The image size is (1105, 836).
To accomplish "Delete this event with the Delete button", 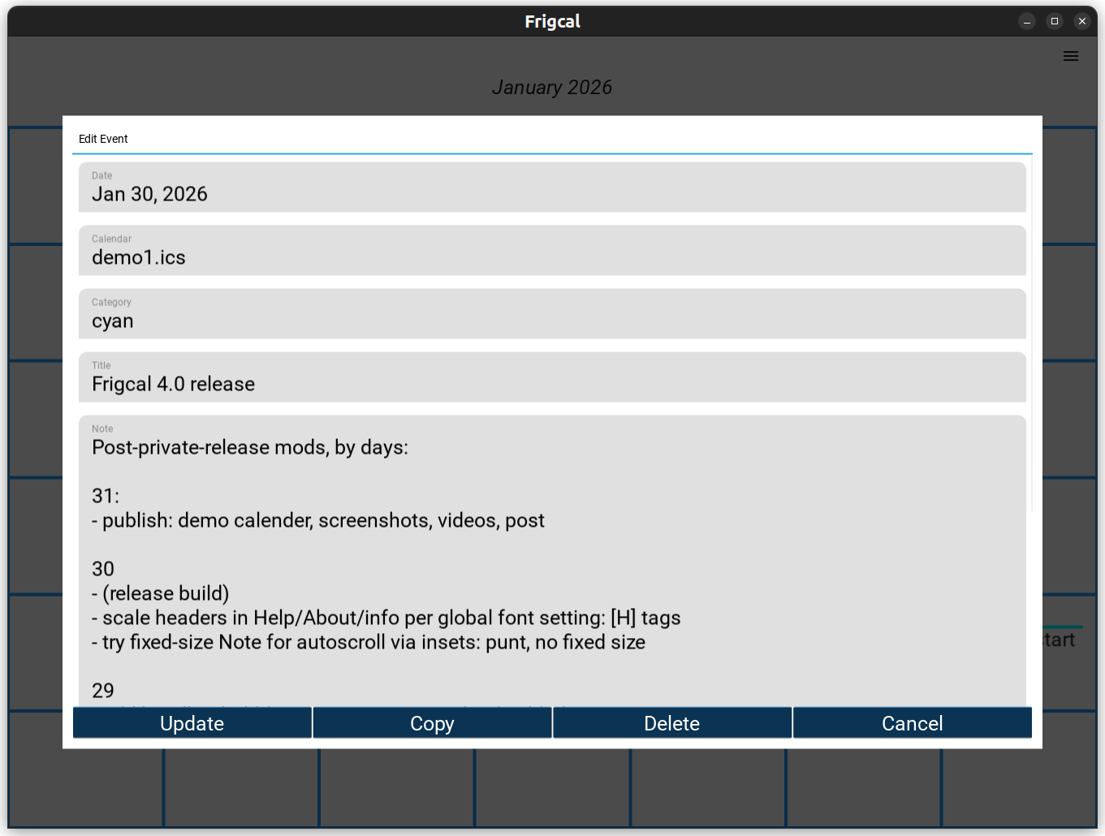I will point(671,723).
